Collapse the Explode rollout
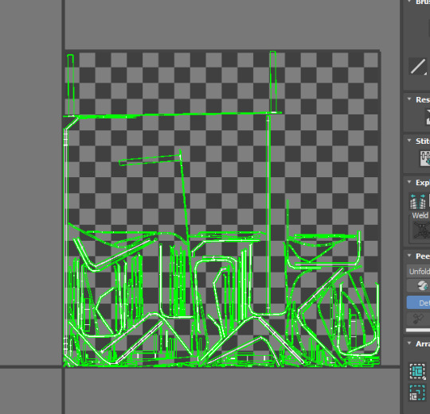The height and width of the screenshot is (414, 430). click(x=409, y=182)
